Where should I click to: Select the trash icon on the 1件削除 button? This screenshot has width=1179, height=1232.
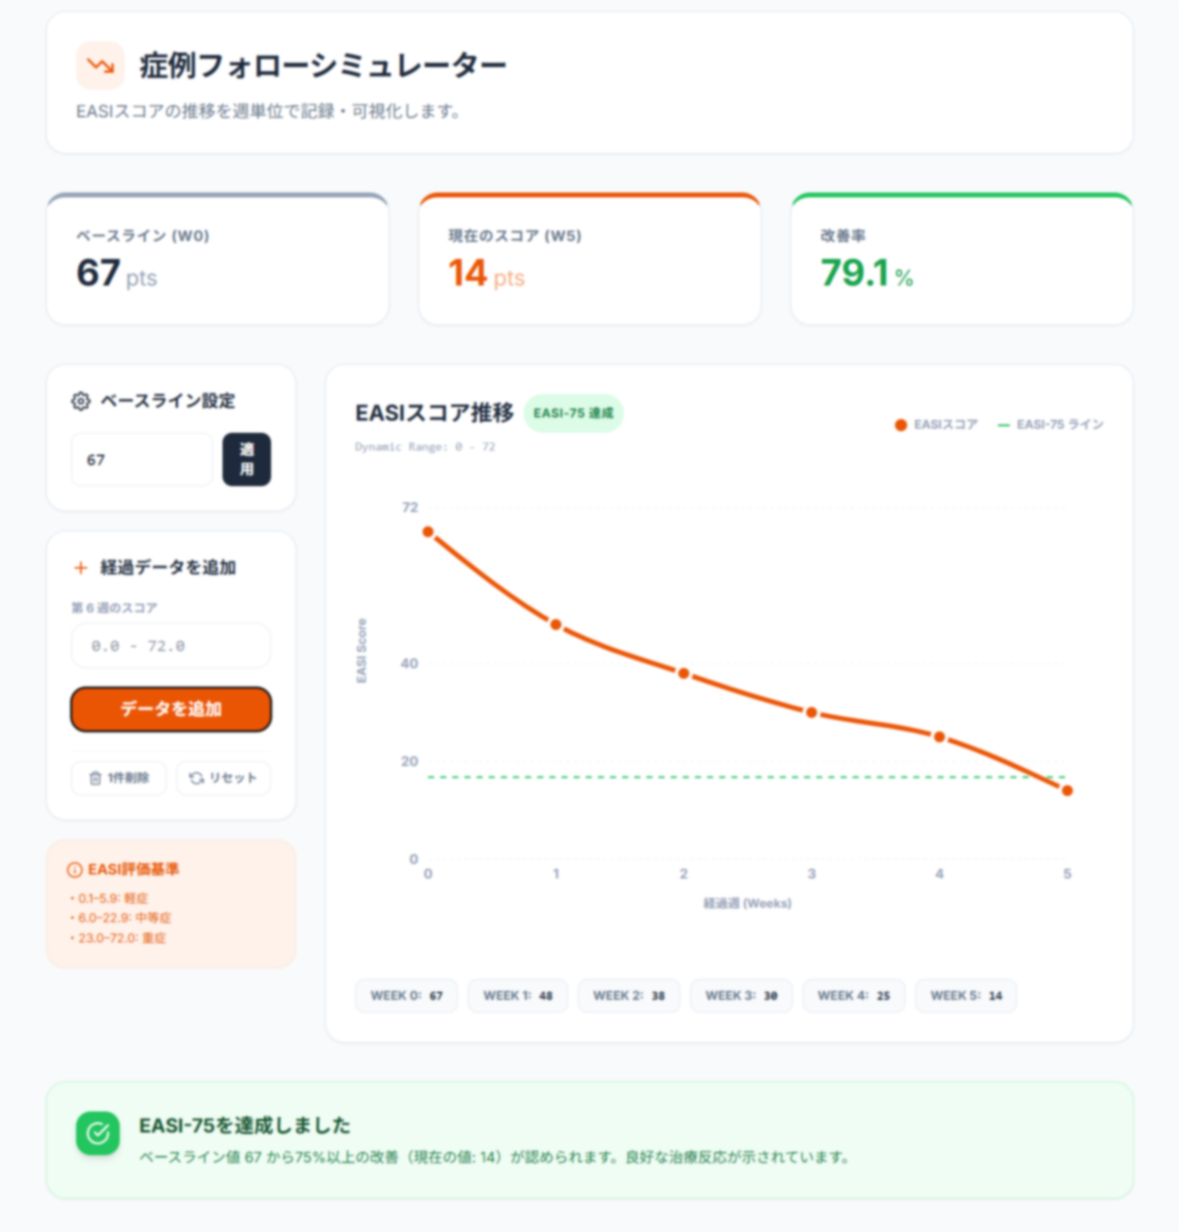94,777
